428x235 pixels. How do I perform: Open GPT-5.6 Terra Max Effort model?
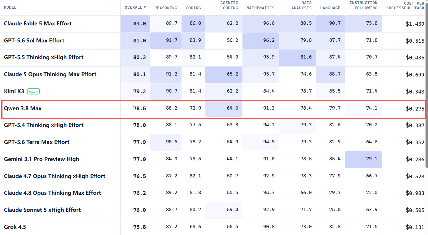[37, 142]
